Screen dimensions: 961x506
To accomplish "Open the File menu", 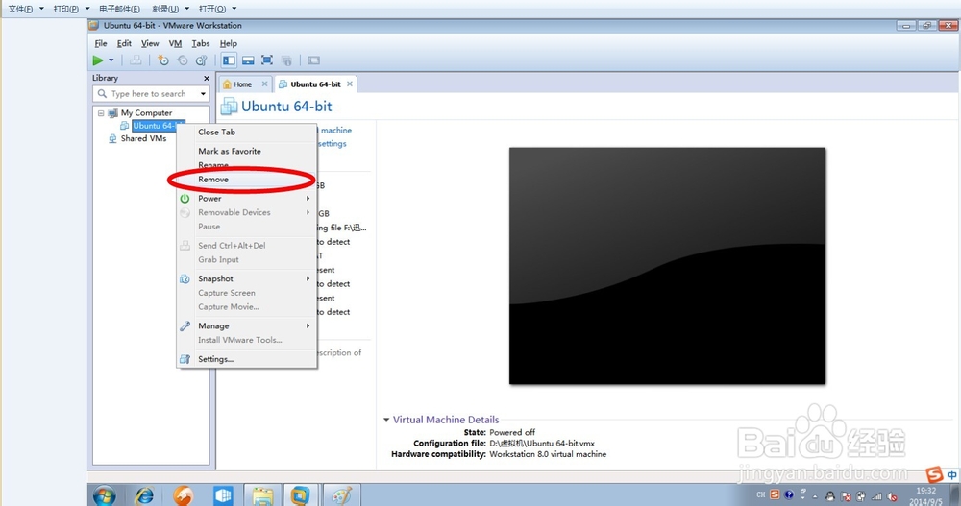I will pyautogui.click(x=101, y=43).
